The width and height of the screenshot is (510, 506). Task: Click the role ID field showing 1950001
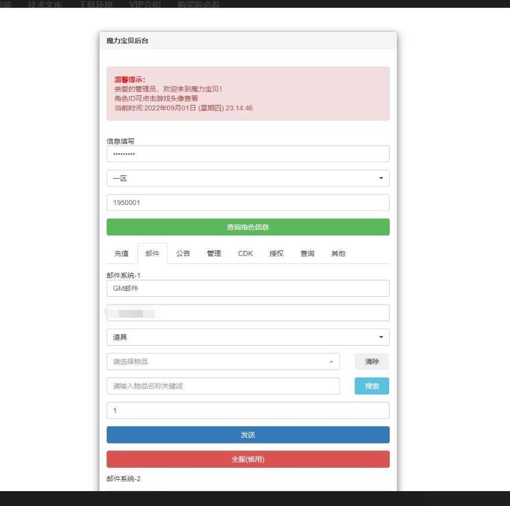[x=247, y=203]
